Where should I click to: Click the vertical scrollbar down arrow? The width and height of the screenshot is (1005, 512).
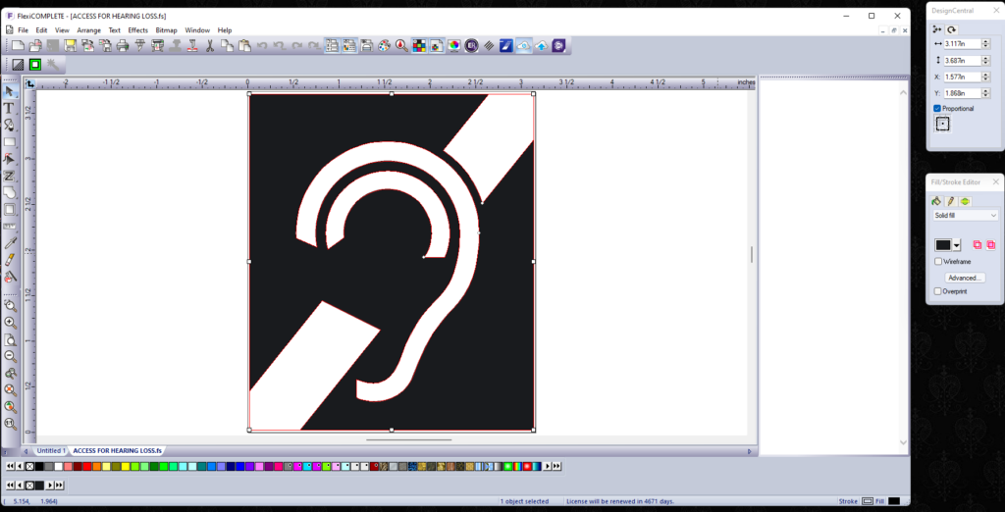pyautogui.click(x=903, y=442)
